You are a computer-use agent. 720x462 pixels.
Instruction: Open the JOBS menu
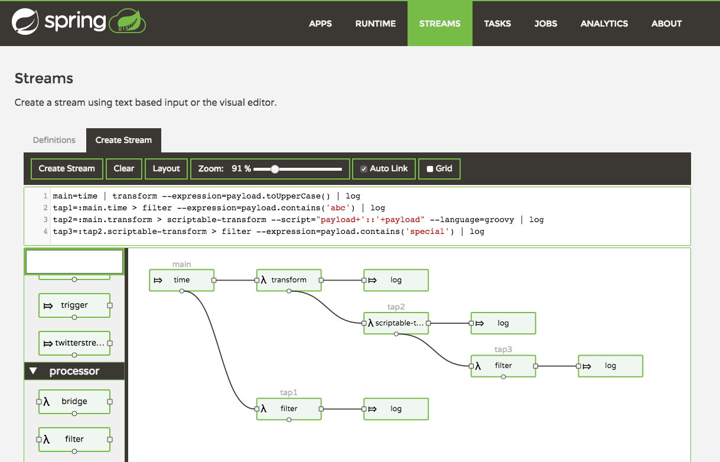coord(546,24)
